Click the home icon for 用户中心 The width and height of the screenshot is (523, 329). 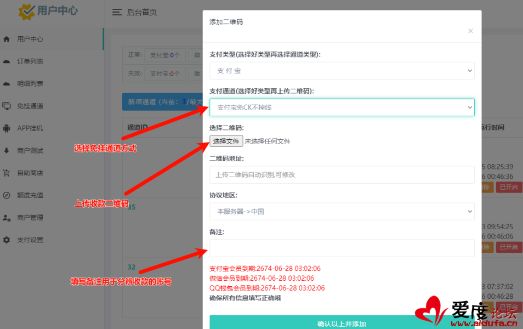[7, 39]
